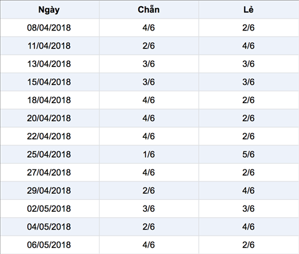Click the Chẵn column header
299x254 pixels.
[149, 10]
